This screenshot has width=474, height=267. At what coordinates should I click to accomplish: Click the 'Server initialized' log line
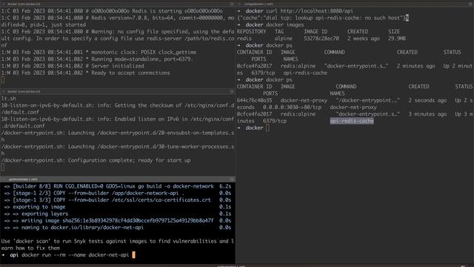pos(73,66)
